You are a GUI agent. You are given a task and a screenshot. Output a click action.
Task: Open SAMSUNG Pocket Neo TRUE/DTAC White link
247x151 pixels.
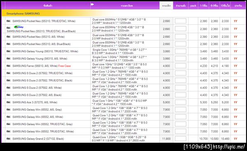(x=44, y=21)
